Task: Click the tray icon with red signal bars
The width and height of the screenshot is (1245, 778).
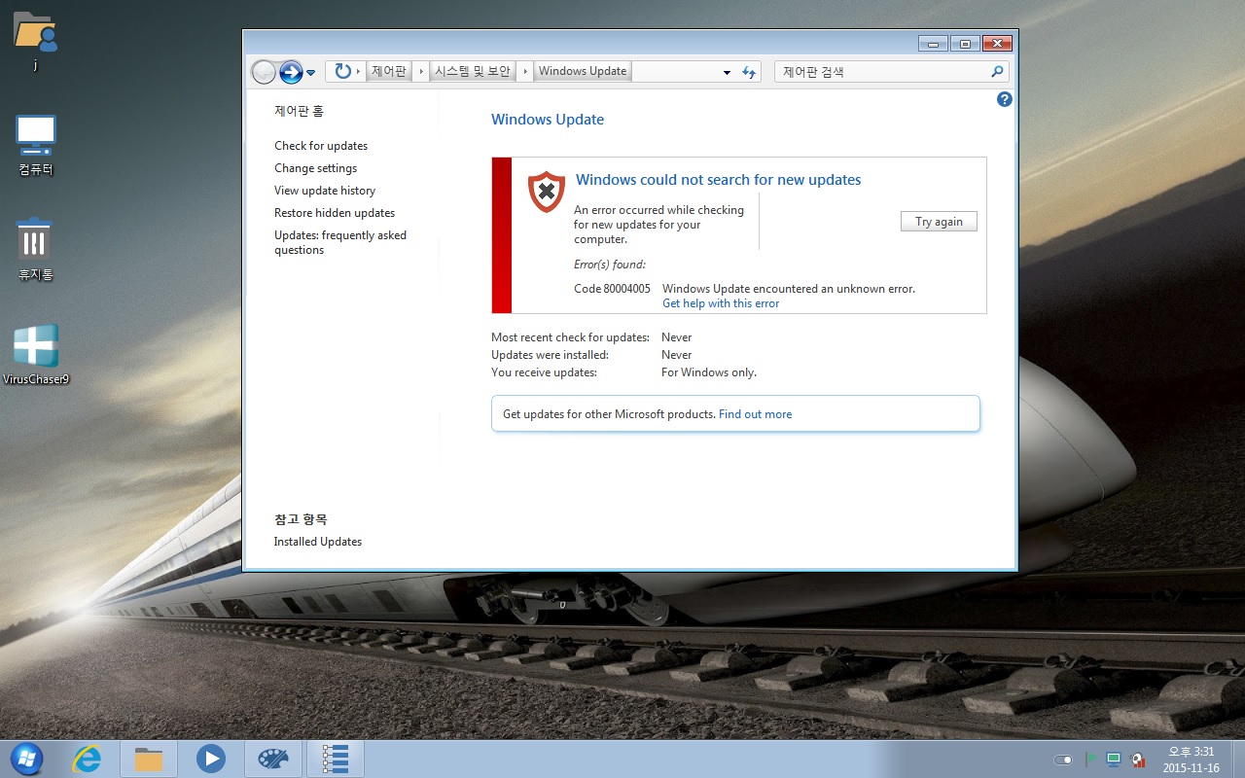Action: (x=1138, y=759)
